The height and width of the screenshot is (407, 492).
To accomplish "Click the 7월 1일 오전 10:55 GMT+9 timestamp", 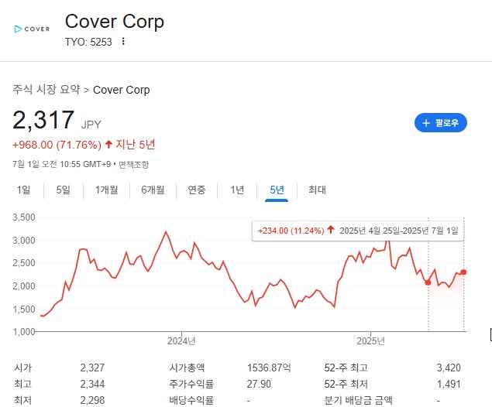I will (62, 165).
